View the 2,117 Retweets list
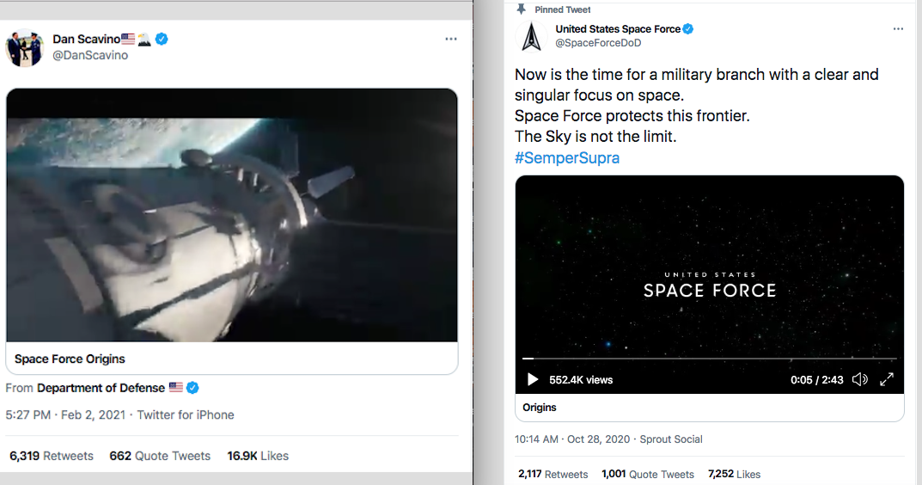Viewport: 922px width, 485px height. tap(553, 475)
